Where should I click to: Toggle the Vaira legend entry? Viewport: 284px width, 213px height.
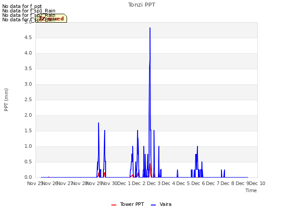click(161, 204)
